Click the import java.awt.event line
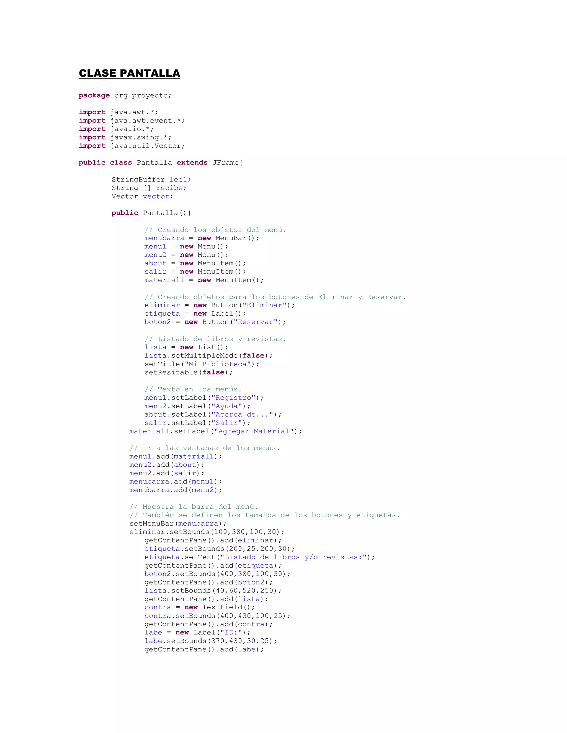The image size is (567, 733). [132, 121]
